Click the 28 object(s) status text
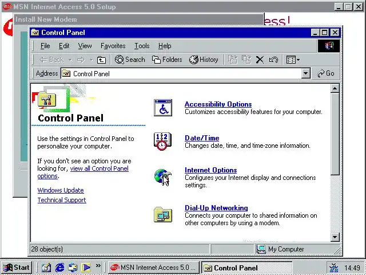 47,249
